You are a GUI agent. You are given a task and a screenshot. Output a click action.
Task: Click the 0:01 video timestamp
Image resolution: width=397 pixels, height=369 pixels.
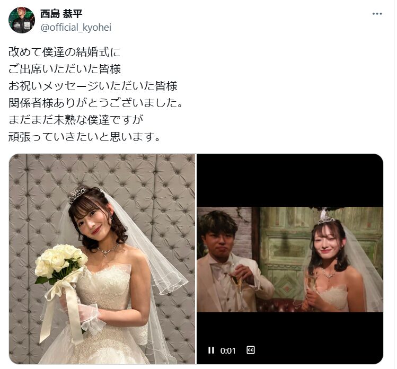[228, 350]
